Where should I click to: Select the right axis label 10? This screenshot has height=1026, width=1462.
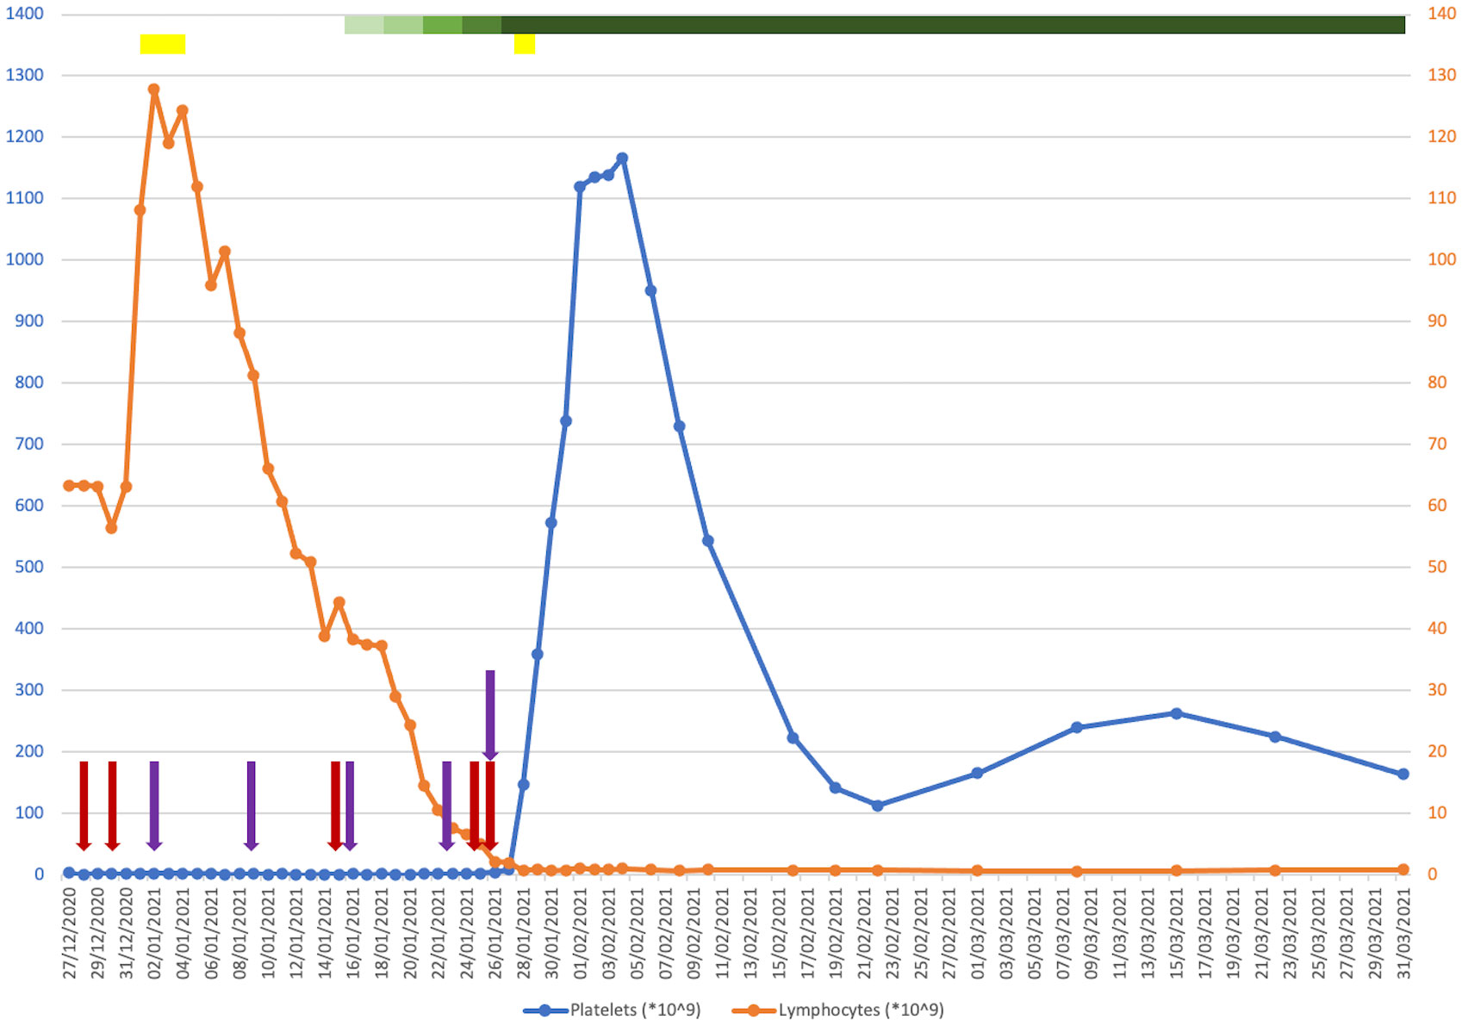coord(1437,812)
